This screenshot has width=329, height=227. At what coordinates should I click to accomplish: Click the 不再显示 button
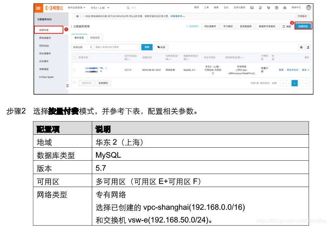[x=302, y=16]
